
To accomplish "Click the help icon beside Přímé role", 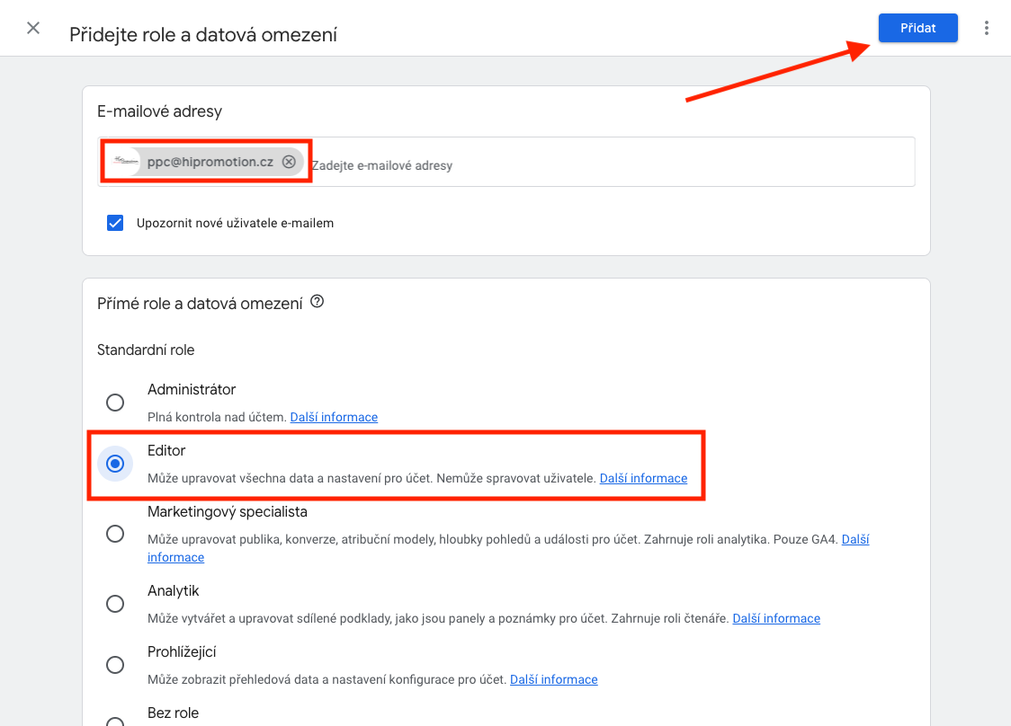I will (318, 302).
